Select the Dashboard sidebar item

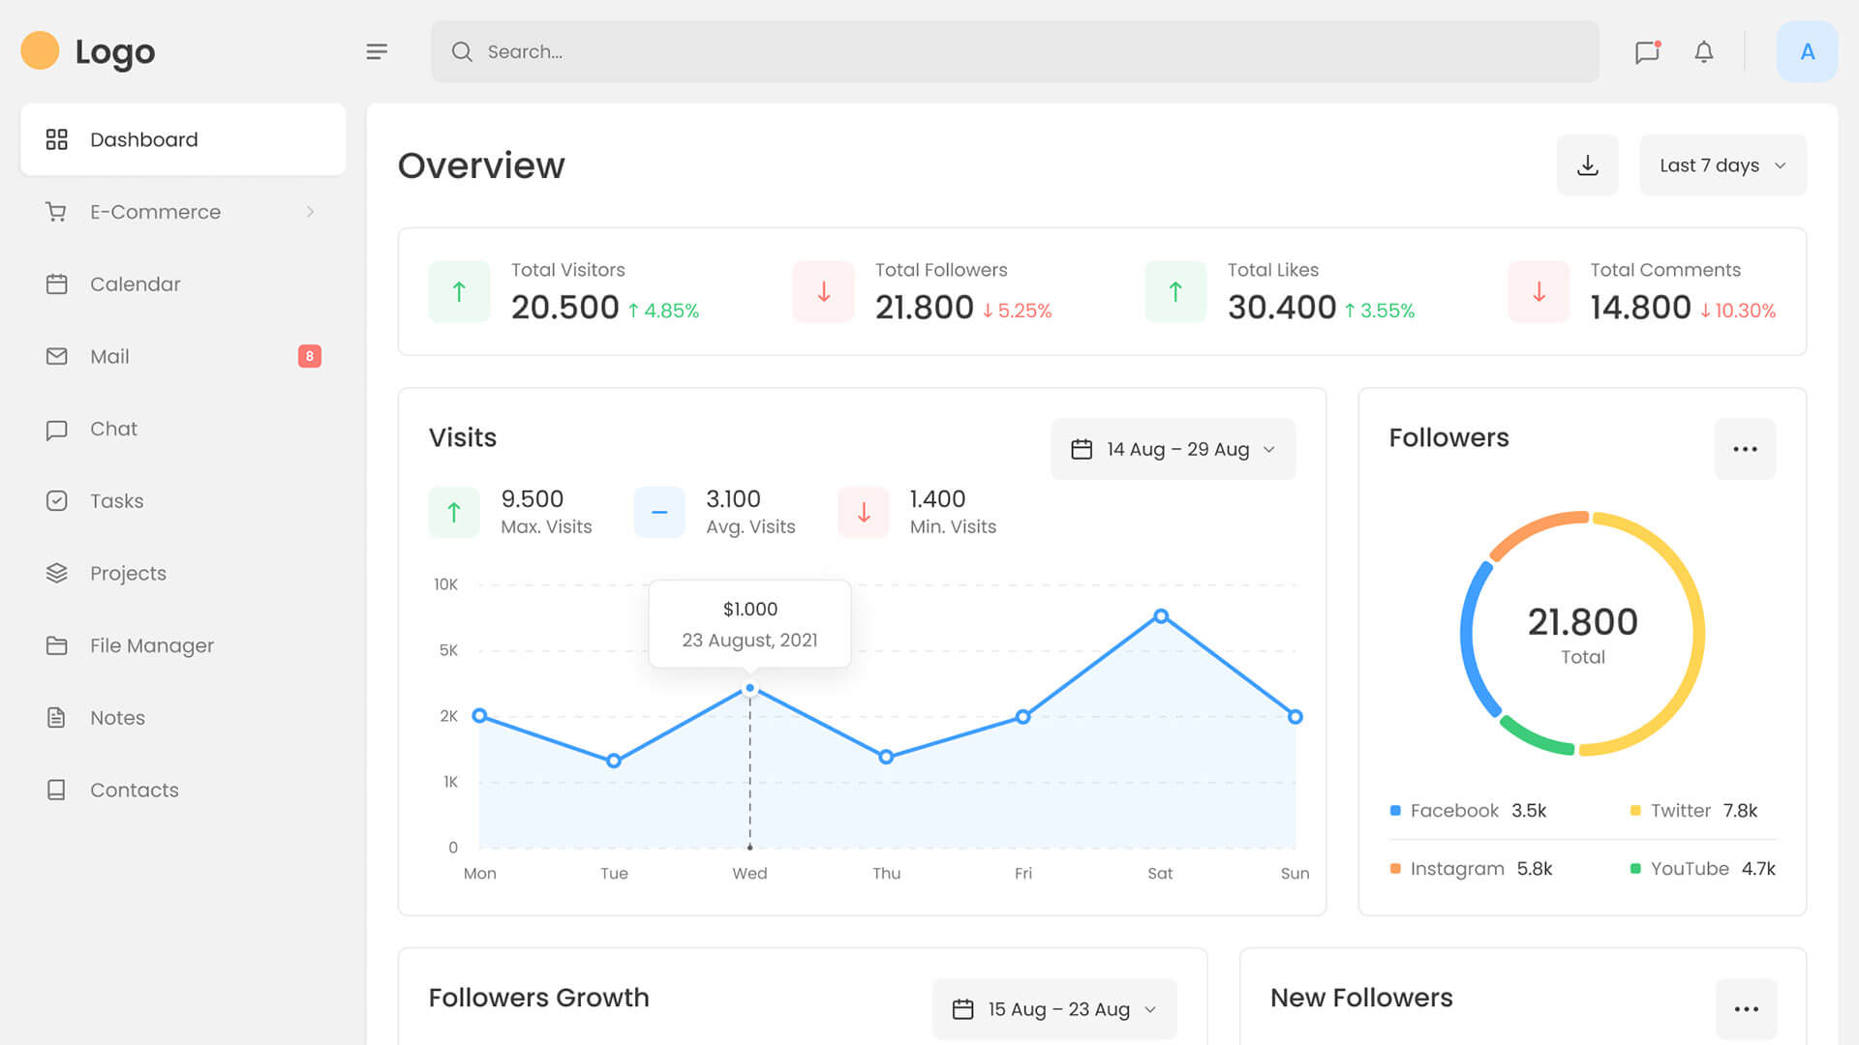[x=143, y=139]
